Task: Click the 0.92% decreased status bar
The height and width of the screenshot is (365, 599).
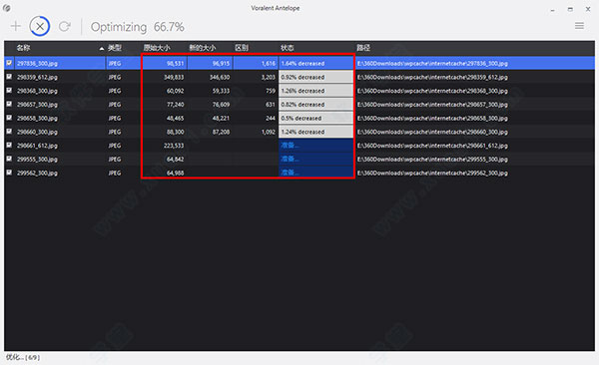Action: (315, 77)
